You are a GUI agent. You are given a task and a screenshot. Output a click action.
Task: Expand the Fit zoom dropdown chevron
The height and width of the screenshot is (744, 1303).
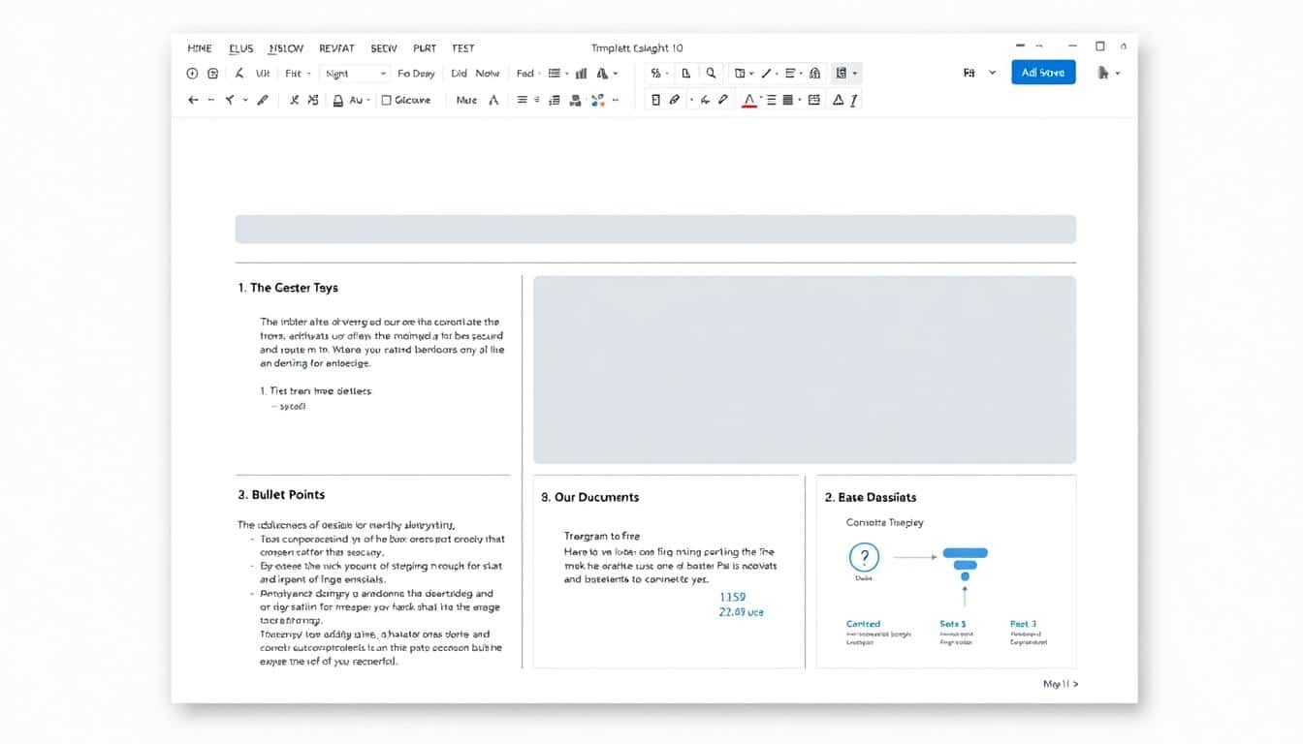(x=992, y=73)
